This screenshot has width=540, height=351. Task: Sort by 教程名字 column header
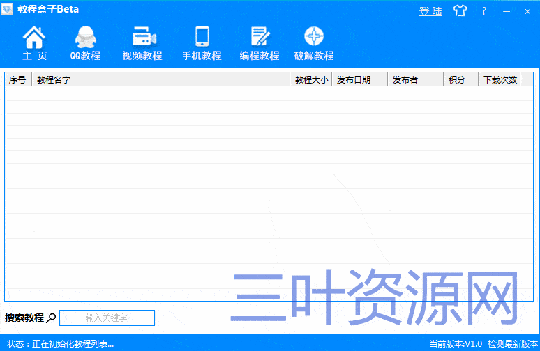pos(160,79)
